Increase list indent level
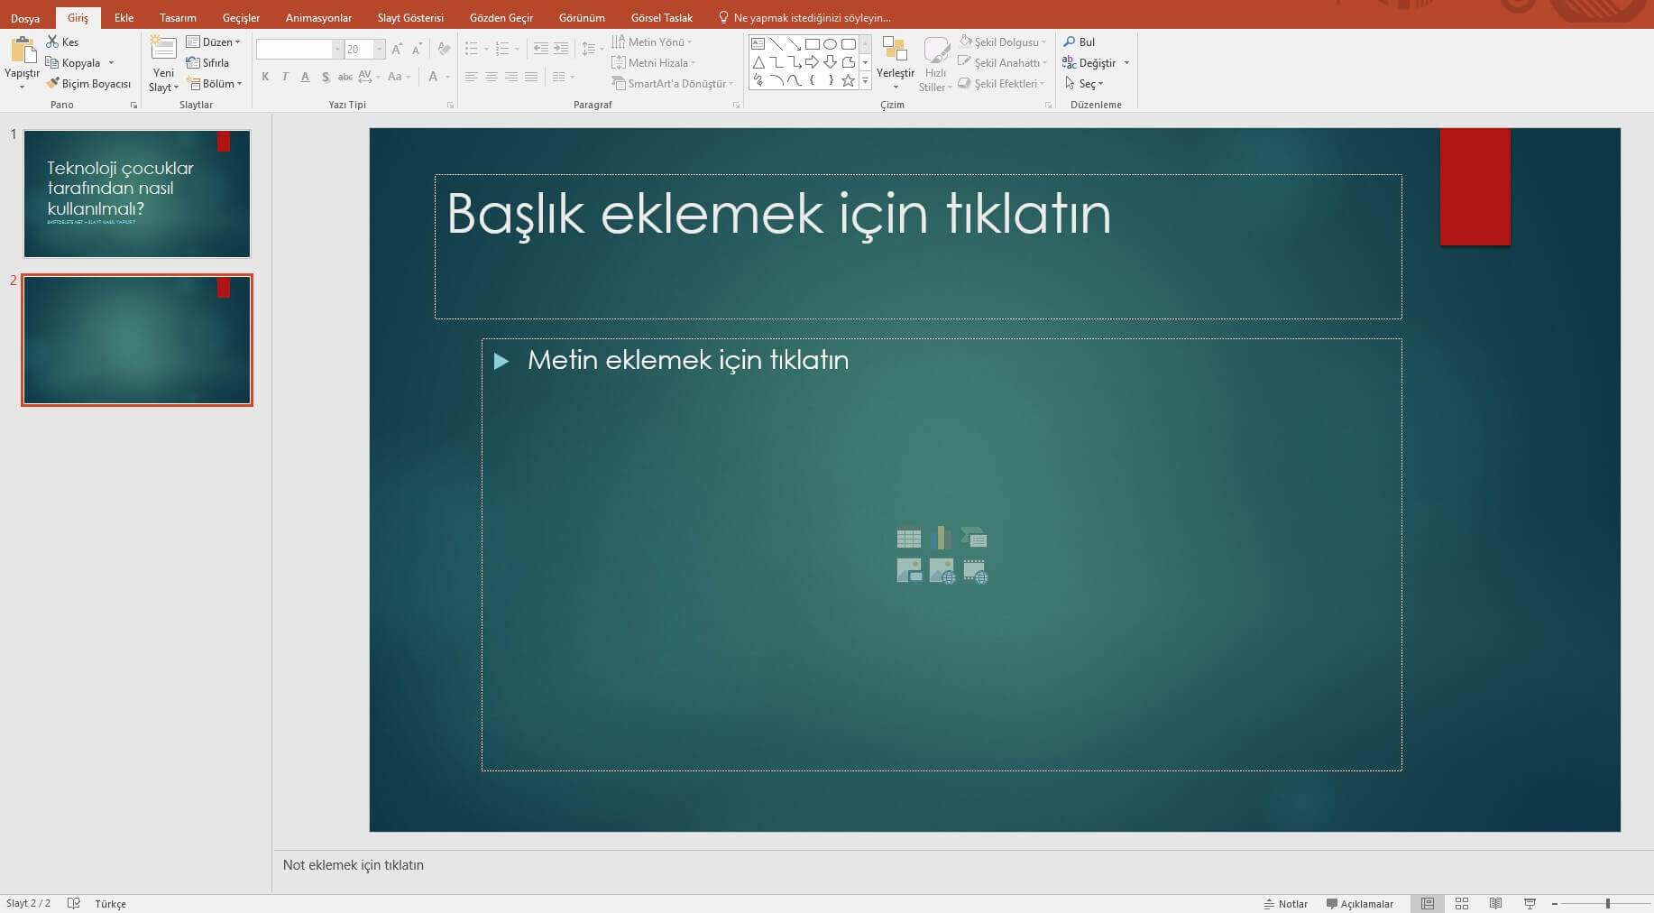 [561, 49]
